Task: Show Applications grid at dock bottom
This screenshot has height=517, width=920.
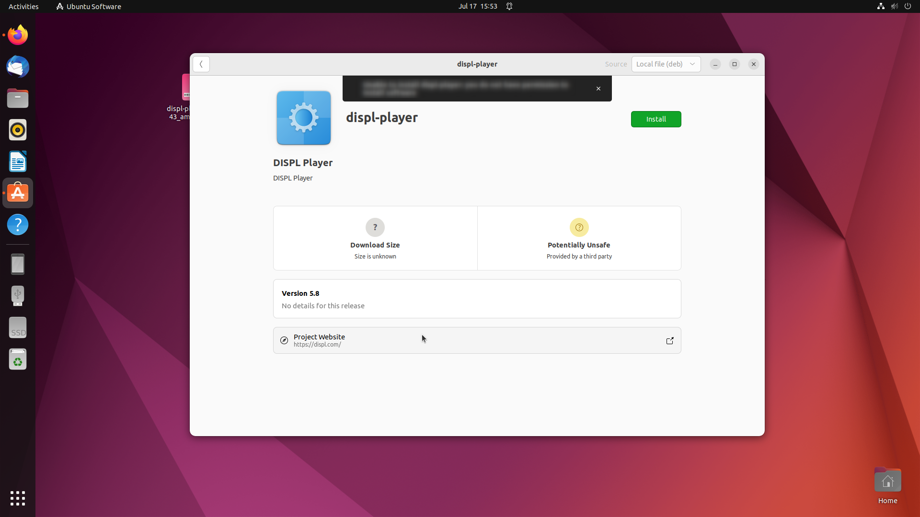Action: point(18,498)
